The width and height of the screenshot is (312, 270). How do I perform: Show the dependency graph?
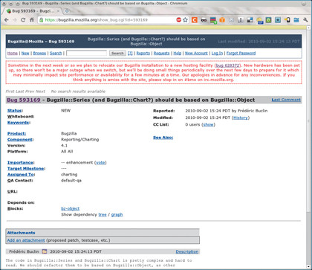click(117, 214)
